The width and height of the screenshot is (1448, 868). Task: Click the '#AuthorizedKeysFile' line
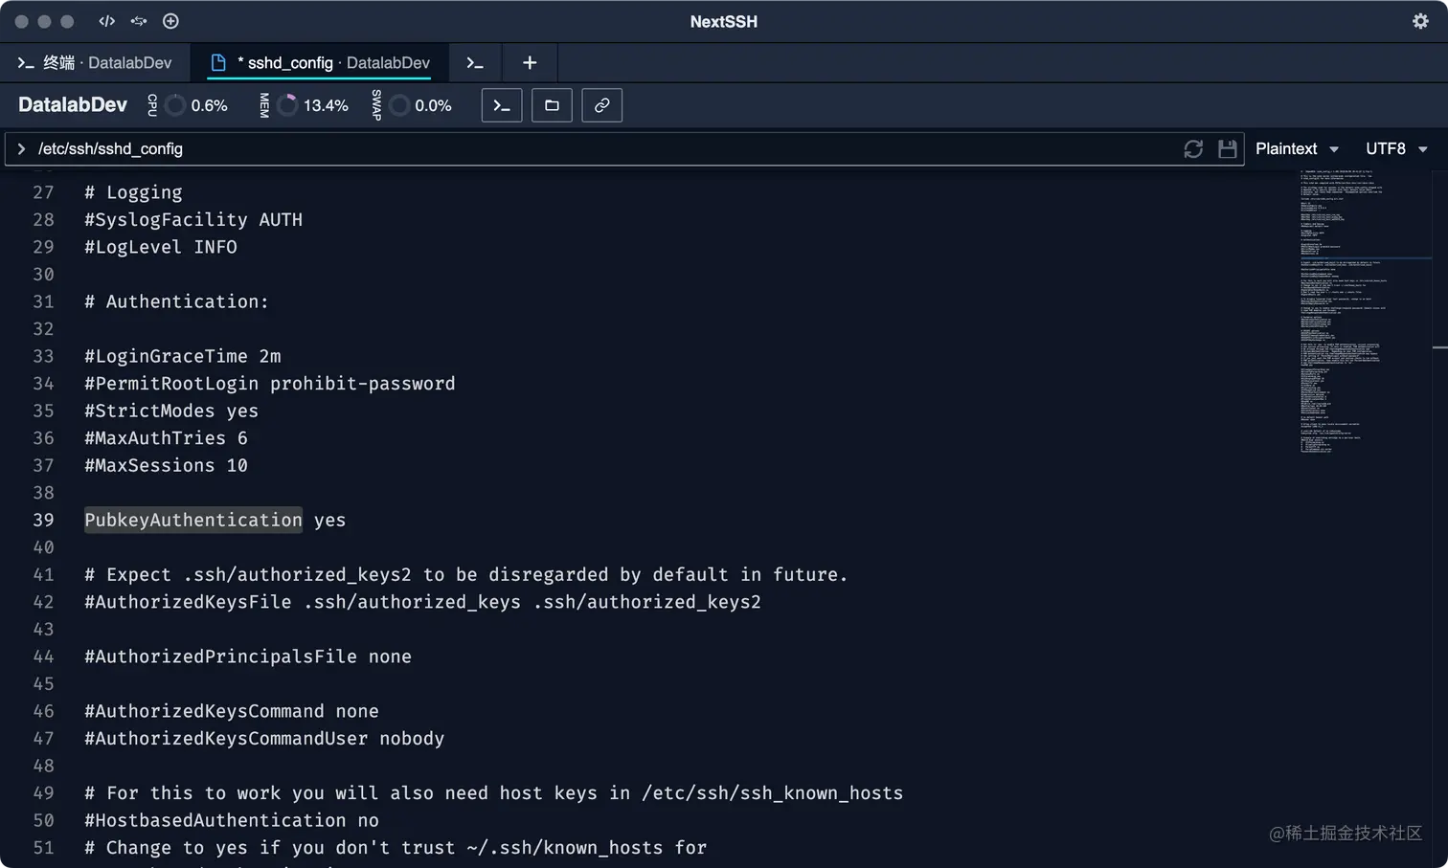[x=423, y=602]
